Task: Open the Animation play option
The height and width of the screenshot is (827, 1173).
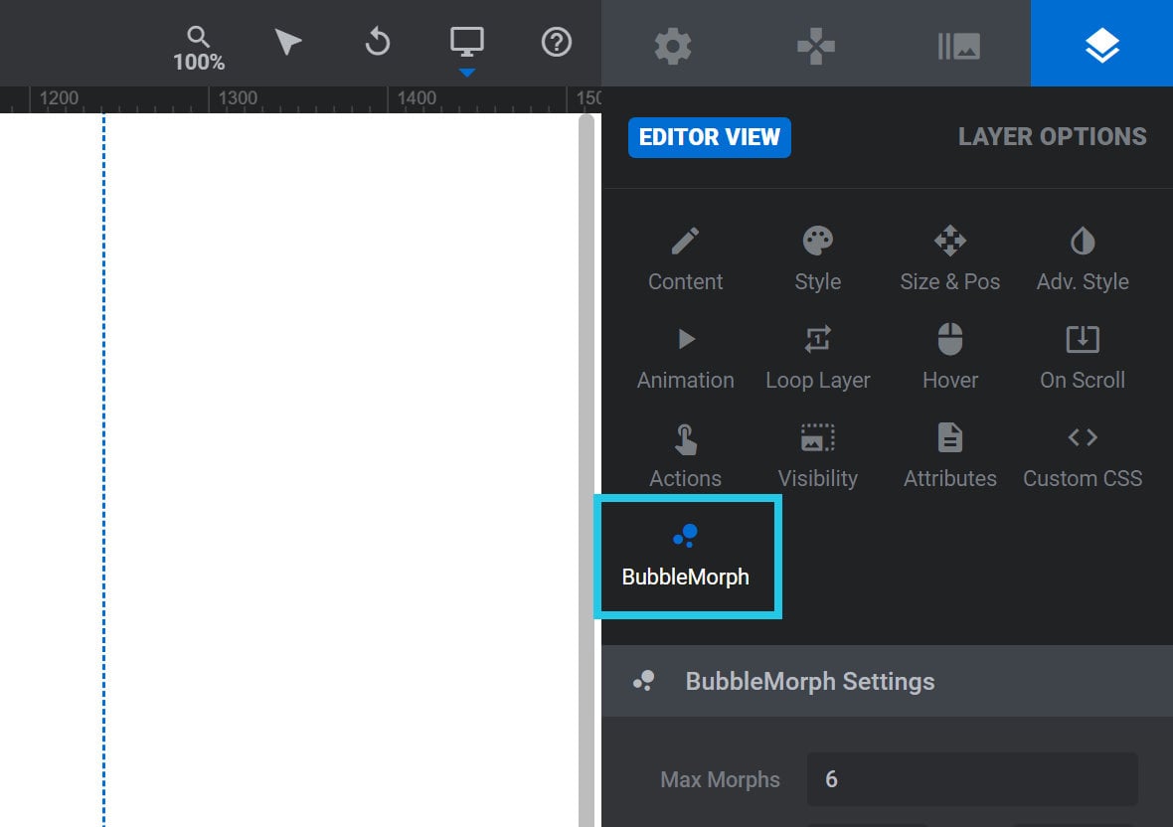Action: [685, 358]
